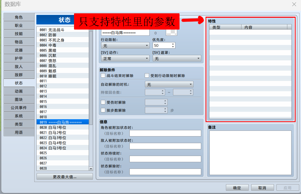Select state 0022 白马3号位
The width and height of the screenshot is (301, 194).
click(63, 137)
